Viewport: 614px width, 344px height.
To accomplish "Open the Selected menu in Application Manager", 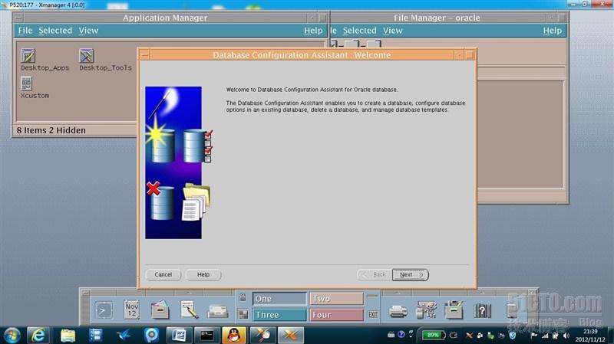I will click(55, 31).
